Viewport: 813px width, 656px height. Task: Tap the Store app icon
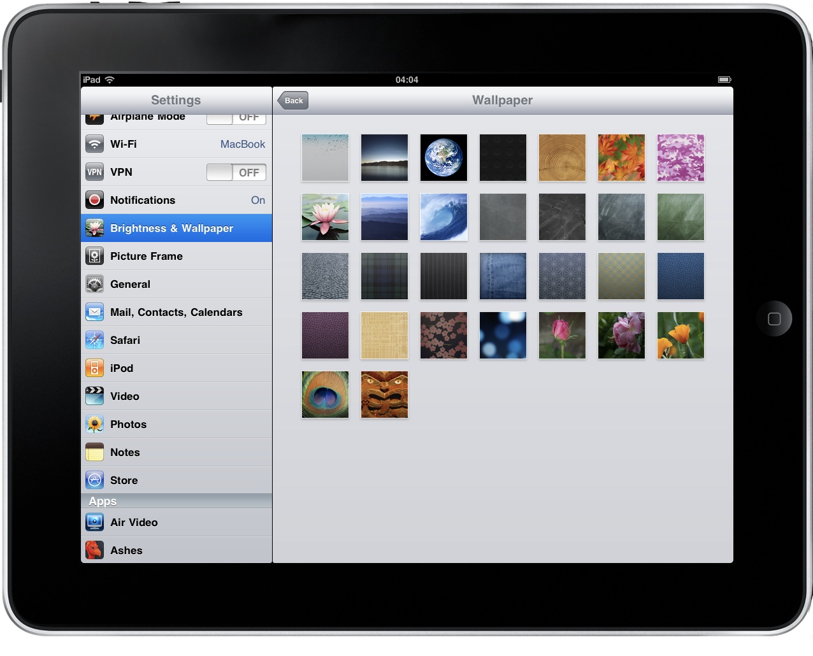(94, 480)
